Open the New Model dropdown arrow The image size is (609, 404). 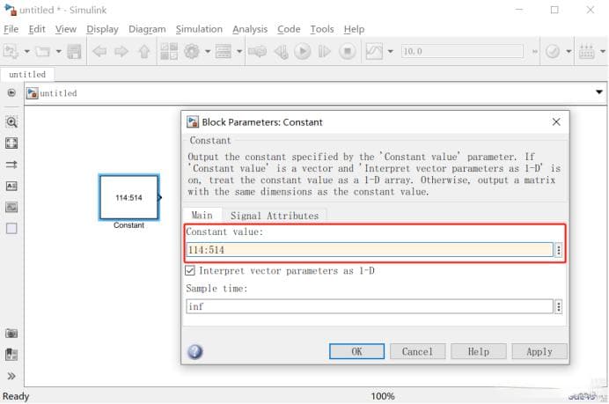click(x=26, y=51)
